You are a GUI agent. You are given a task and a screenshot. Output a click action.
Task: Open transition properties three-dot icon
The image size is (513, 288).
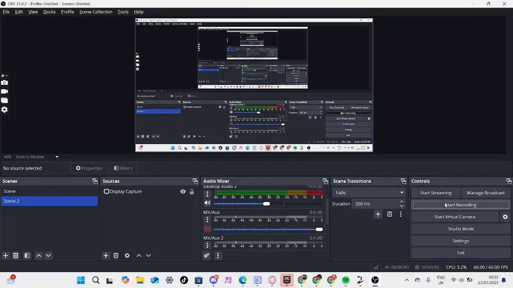pyautogui.click(x=401, y=214)
